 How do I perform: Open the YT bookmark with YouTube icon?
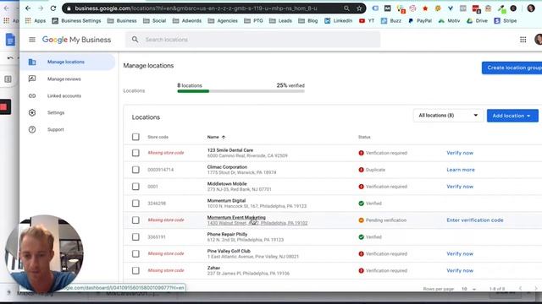[367, 20]
